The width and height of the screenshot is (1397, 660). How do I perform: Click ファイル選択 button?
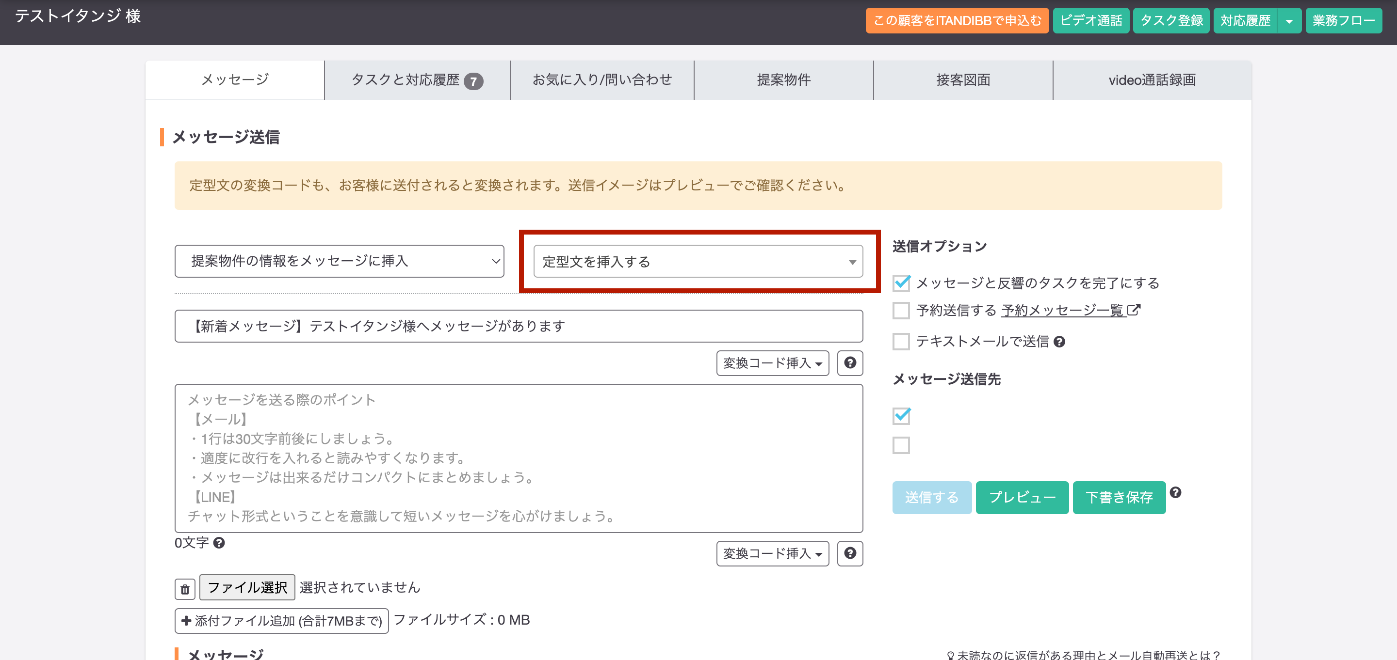(247, 587)
